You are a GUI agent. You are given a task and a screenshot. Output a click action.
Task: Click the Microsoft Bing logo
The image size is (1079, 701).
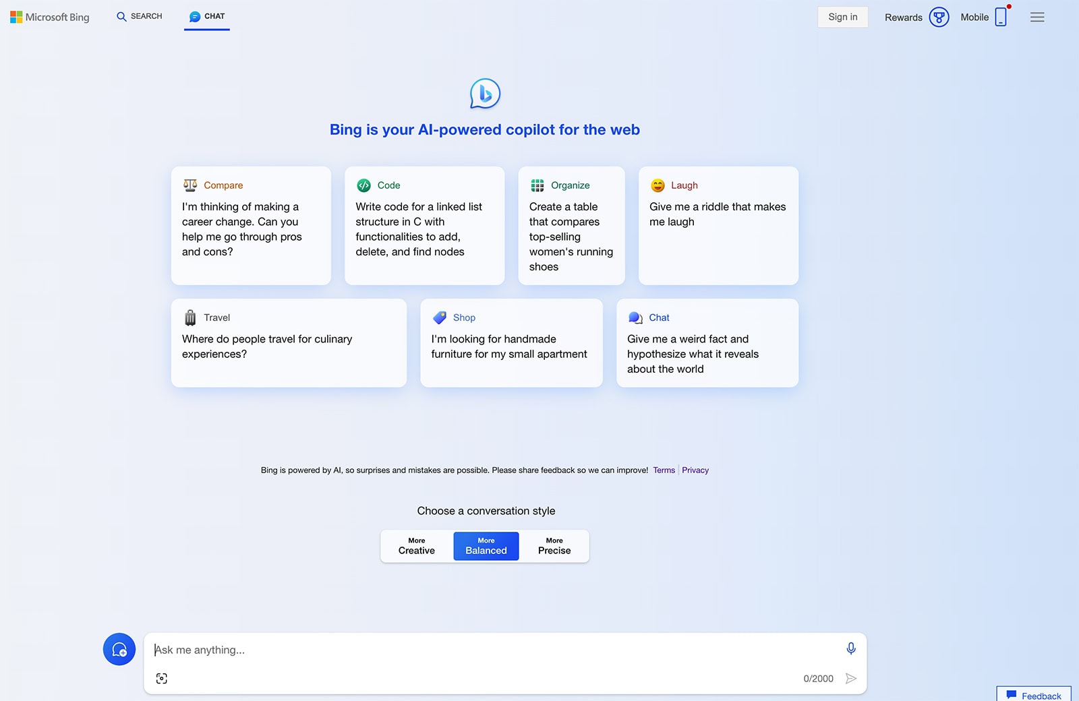(x=50, y=17)
